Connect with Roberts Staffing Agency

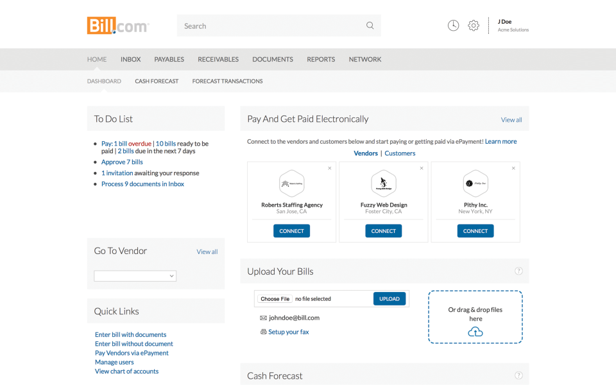tap(291, 231)
